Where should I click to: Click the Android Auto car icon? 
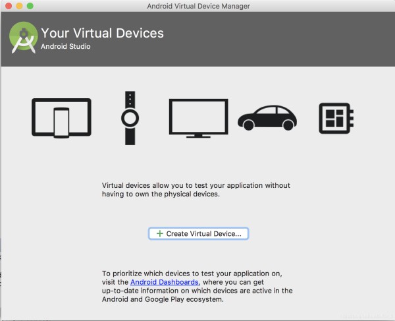point(267,118)
